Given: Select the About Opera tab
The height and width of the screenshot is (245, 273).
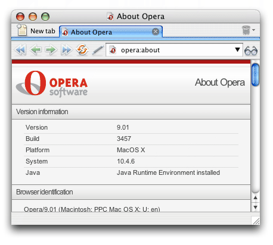Looking at the screenshot, I should (111, 32).
